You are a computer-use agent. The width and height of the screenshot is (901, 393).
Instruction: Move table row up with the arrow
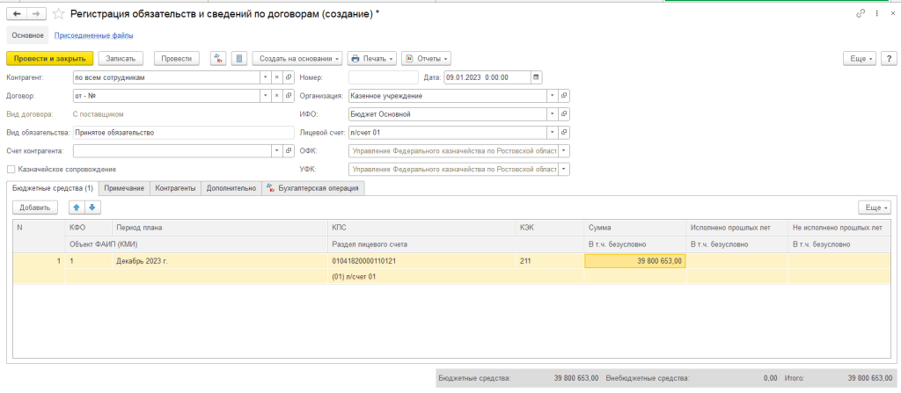pos(77,207)
